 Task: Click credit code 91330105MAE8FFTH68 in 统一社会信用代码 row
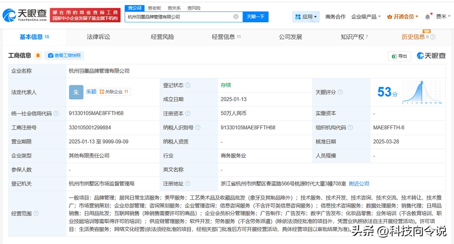click(x=96, y=113)
